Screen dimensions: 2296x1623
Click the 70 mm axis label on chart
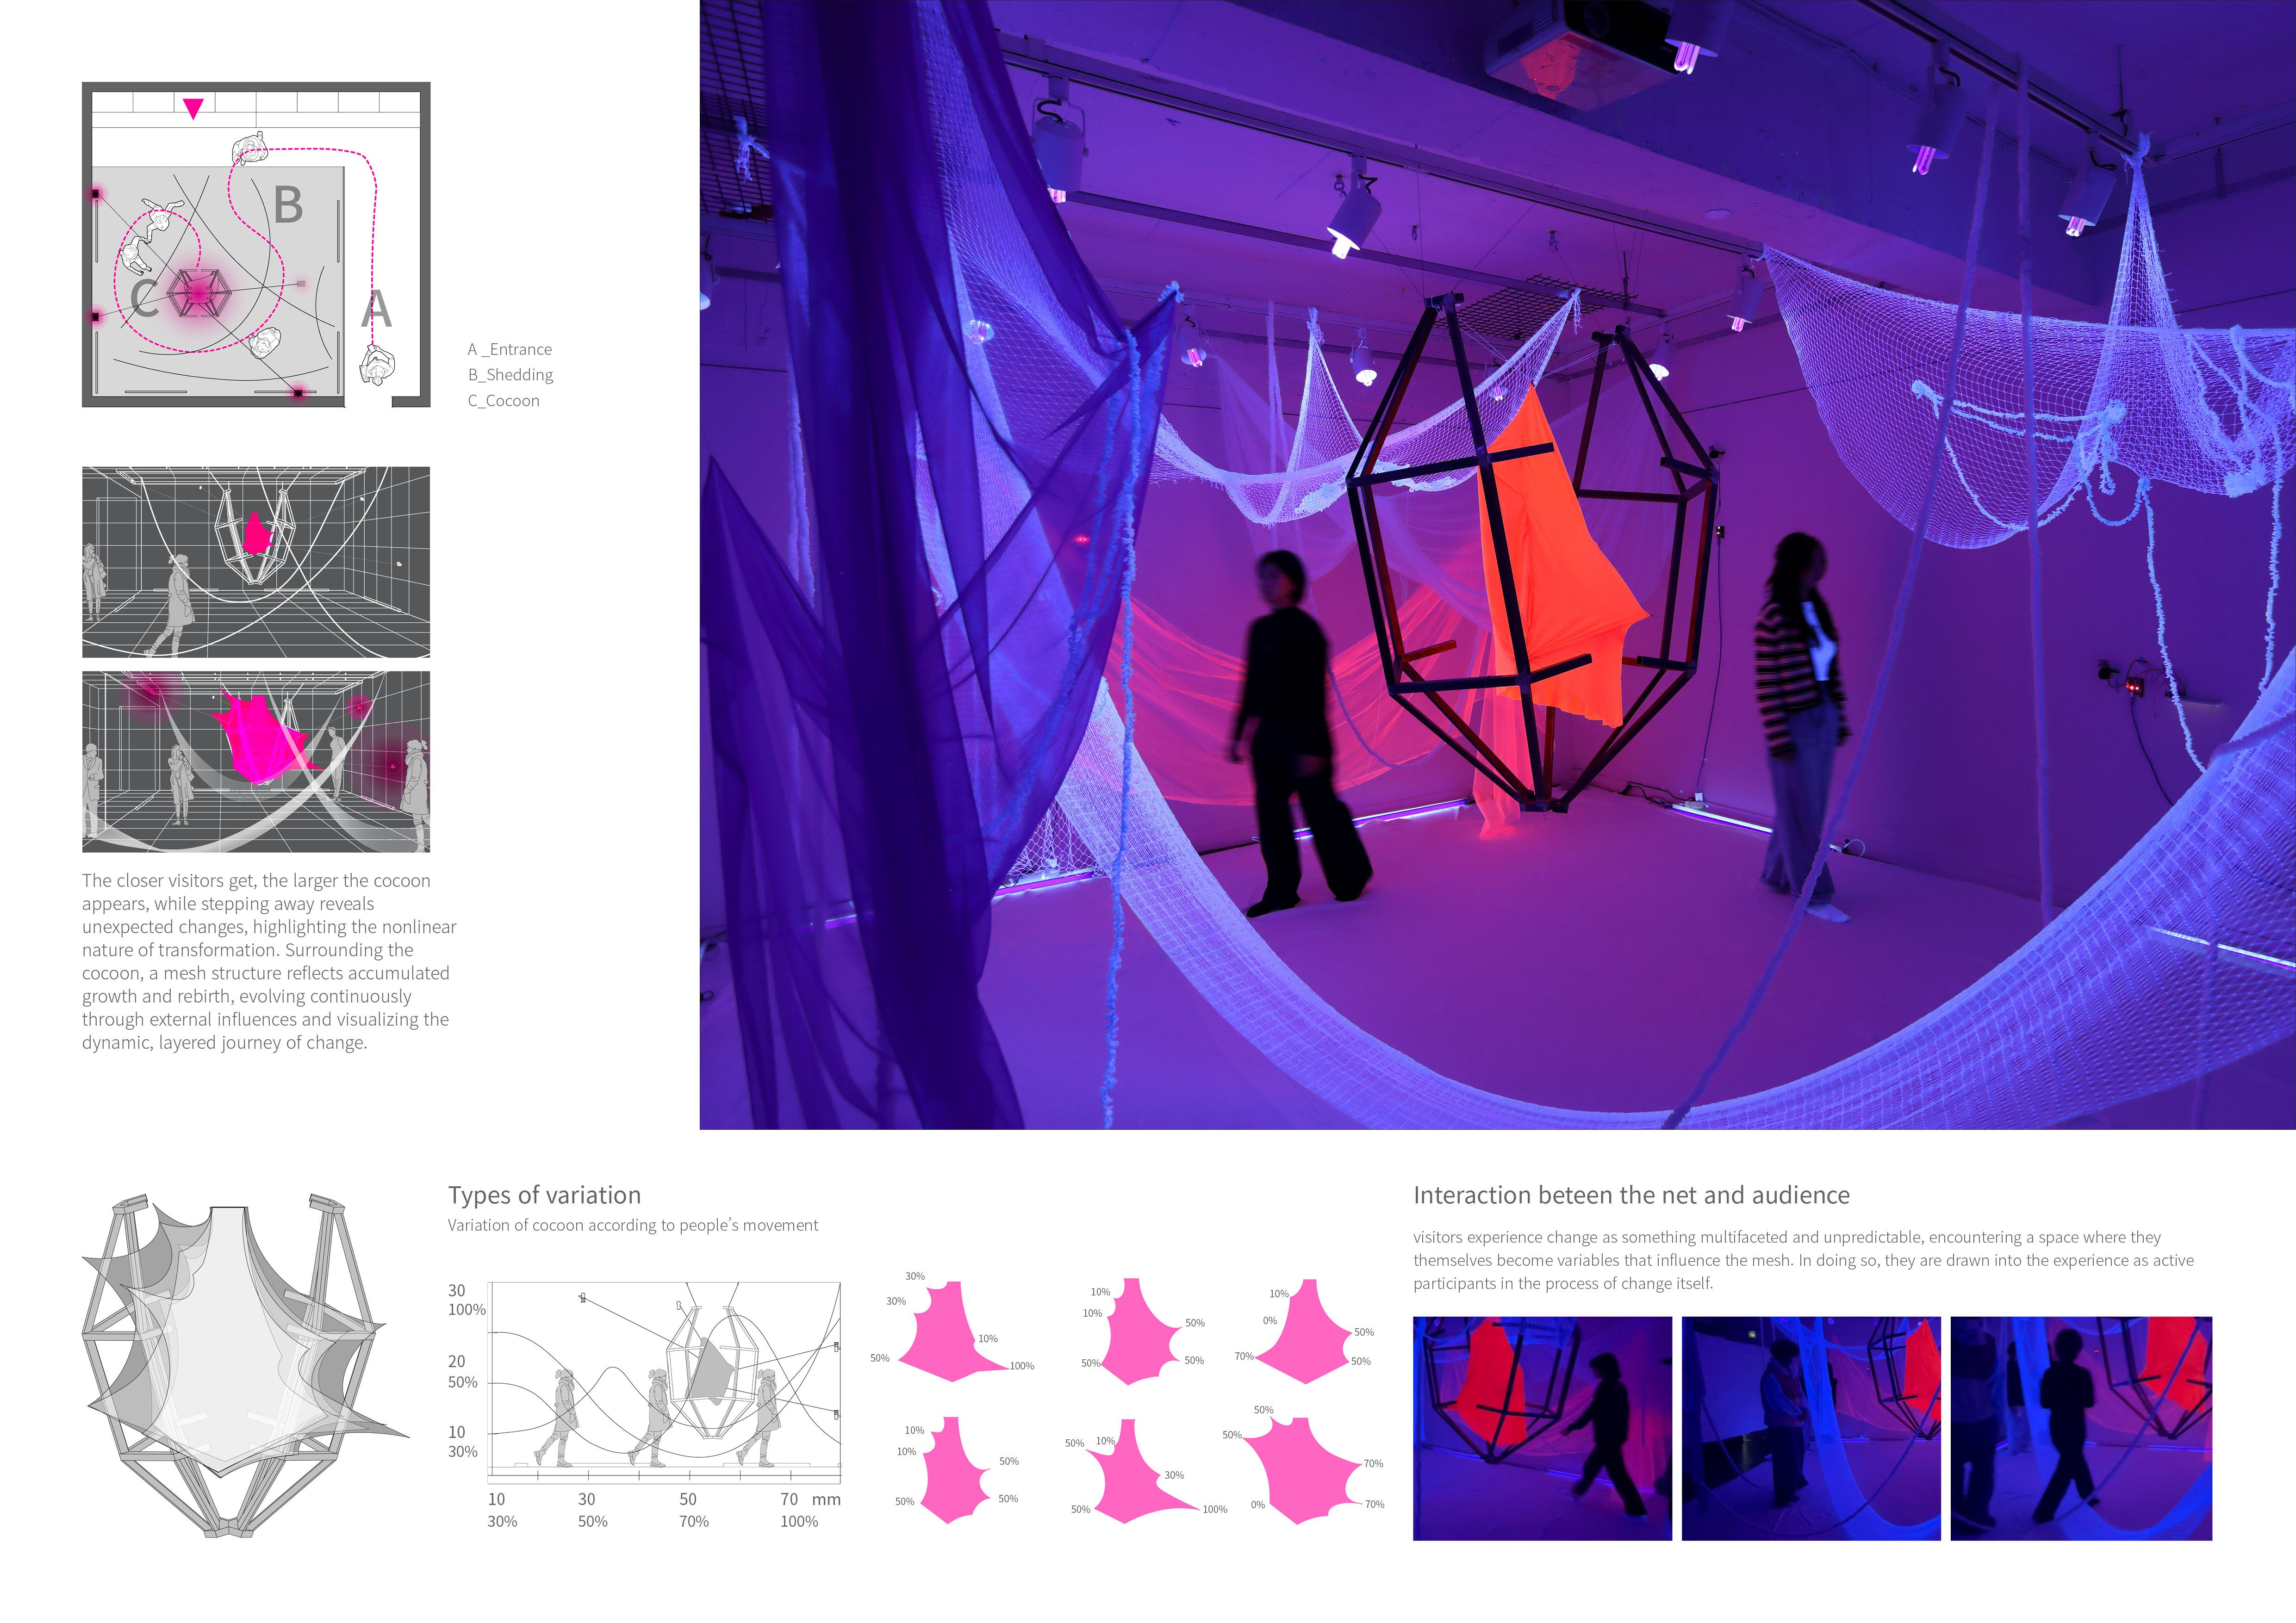[789, 1499]
